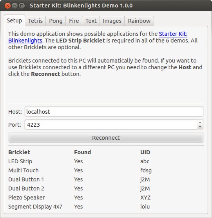Maximize the demo window

click(22, 6)
